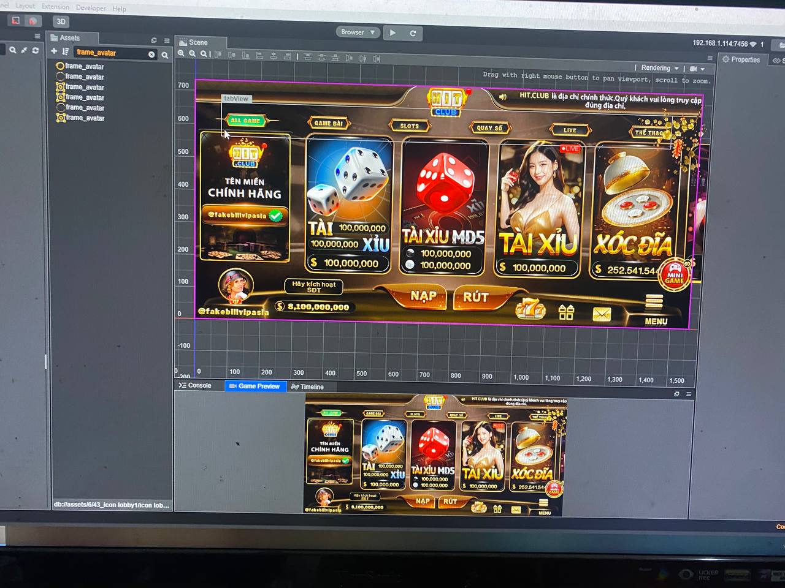This screenshot has height=588, width=785.
Task: Switch to the Timeline tab
Action: (307, 386)
